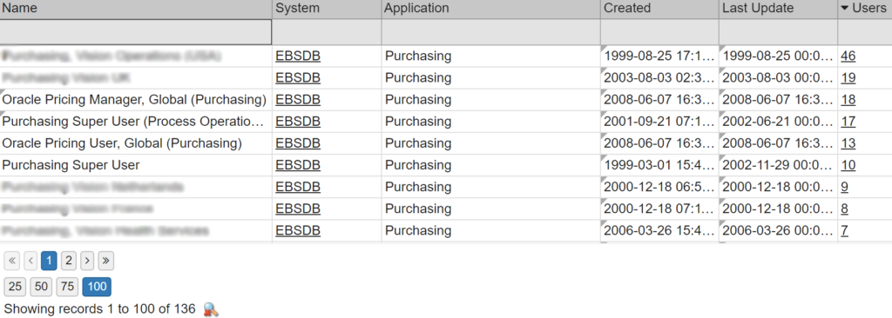Show 75 records per page
The width and height of the screenshot is (892, 318).
(67, 287)
